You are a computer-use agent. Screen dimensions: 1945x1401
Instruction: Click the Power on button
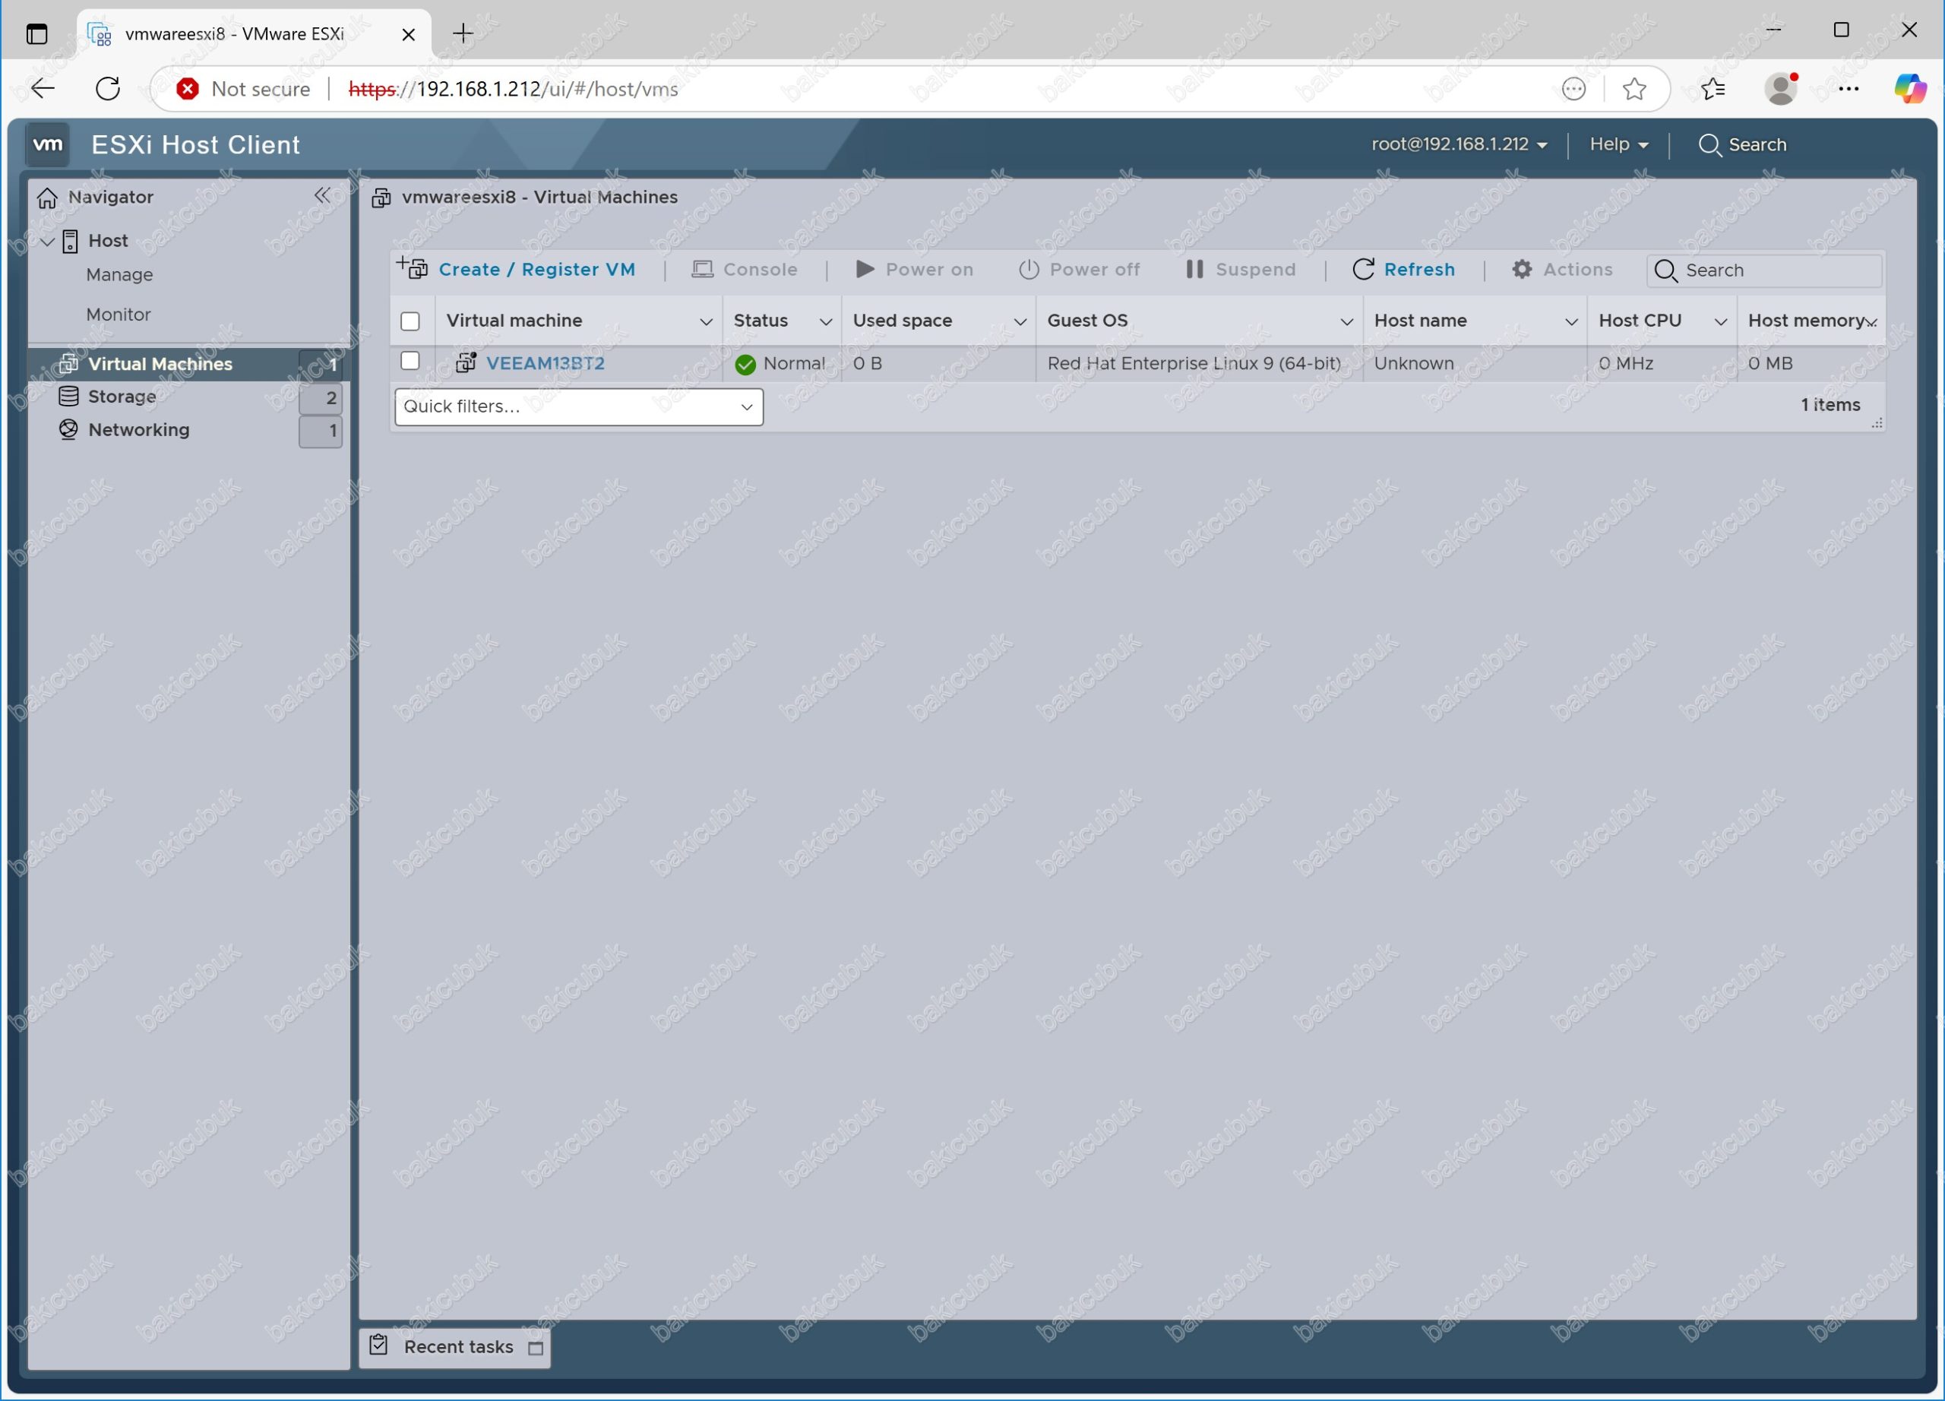click(x=914, y=269)
